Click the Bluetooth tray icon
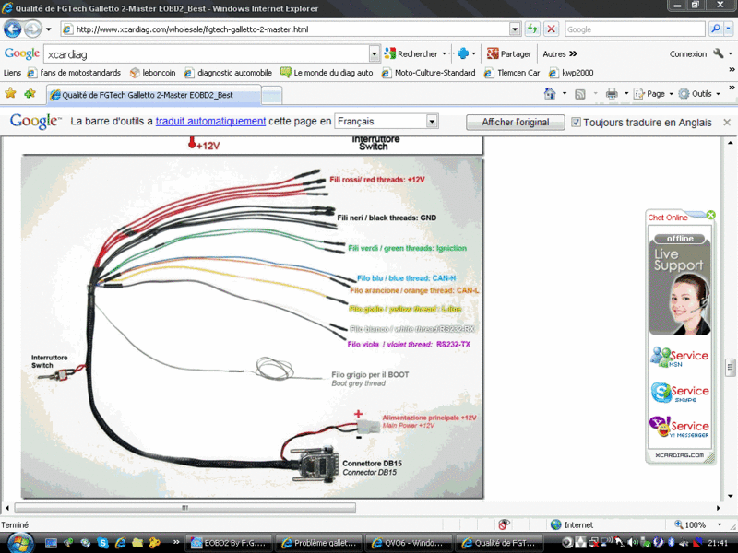 [x=673, y=543]
